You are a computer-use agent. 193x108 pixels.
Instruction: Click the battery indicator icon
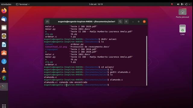tap(186, 4)
